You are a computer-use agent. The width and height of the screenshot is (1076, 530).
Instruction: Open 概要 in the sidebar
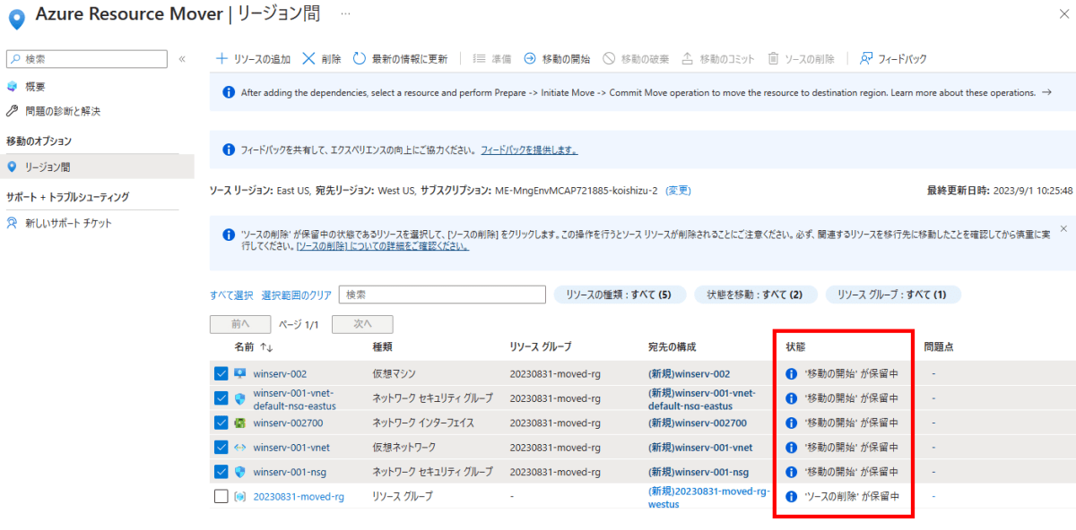point(35,87)
